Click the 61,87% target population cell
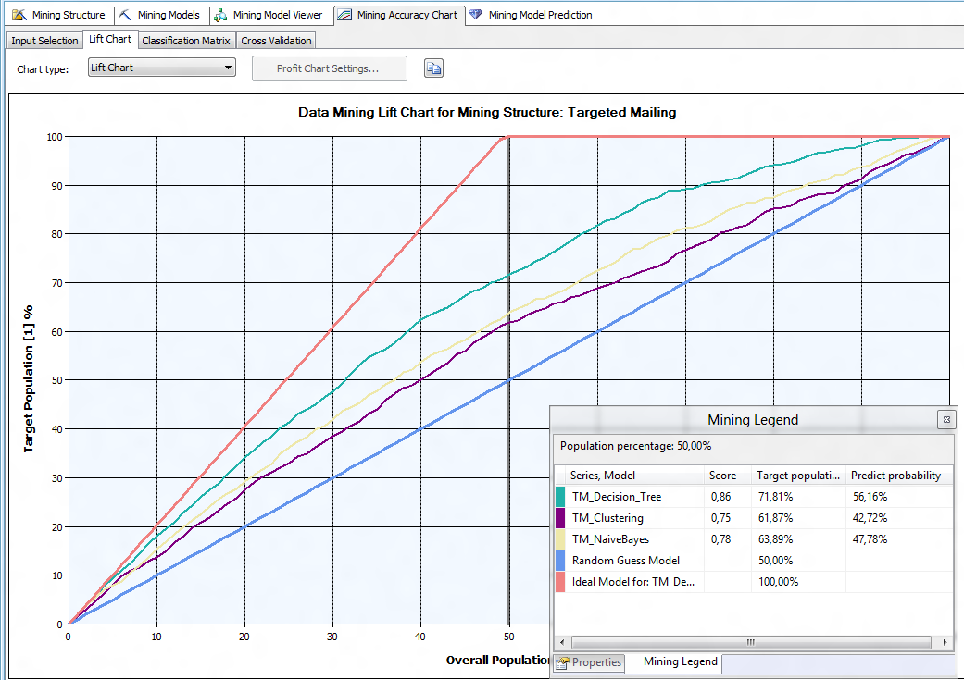The width and height of the screenshot is (964, 680). [775, 518]
